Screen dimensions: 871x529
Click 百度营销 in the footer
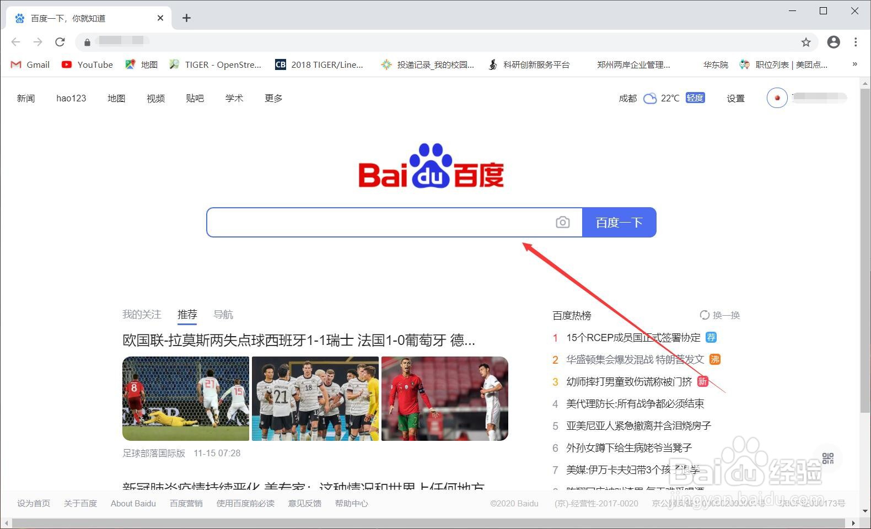pos(186,503)
